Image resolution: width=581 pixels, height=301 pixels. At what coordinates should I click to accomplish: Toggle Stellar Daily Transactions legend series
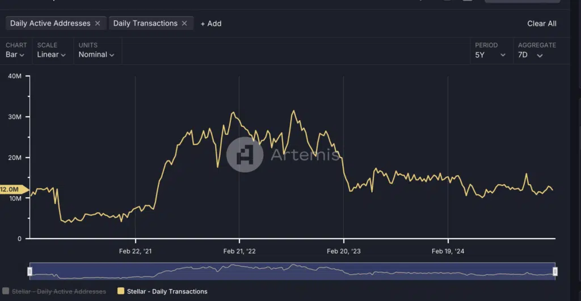pos(162,291)
